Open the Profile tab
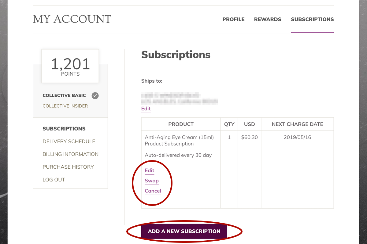367x244 pixels. [233, 19]
